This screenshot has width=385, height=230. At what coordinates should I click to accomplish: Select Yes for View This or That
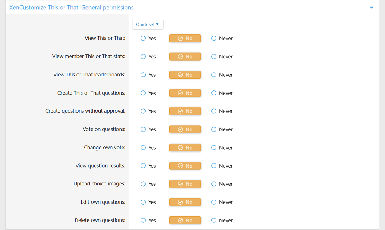pyautogui.click(x=148, y=39)
